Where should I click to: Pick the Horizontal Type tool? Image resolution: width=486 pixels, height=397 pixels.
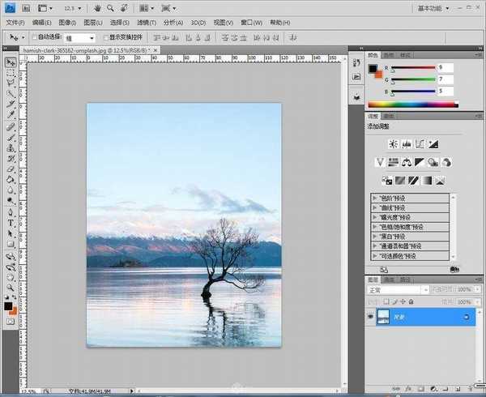(11, 222)
